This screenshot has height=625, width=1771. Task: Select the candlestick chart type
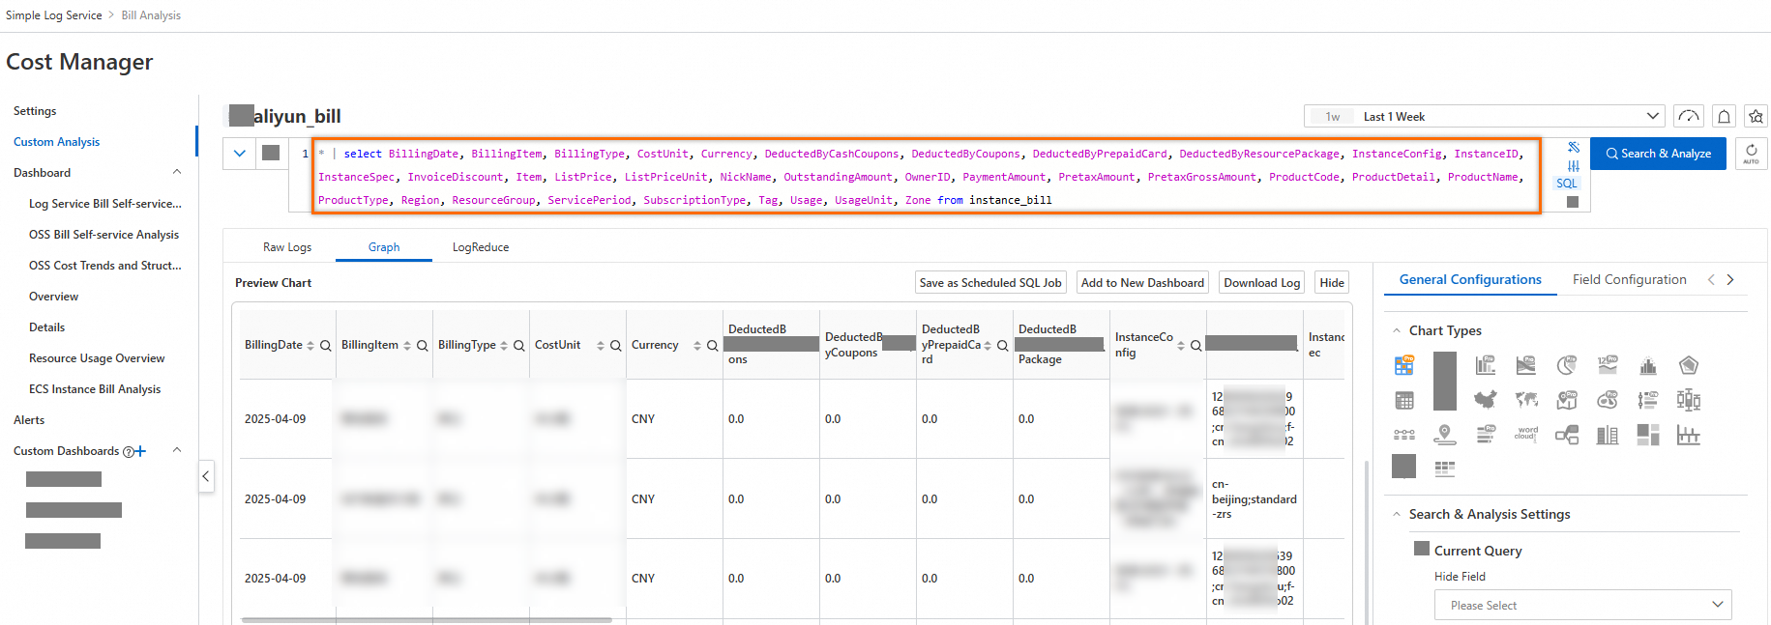[1689, 400]
